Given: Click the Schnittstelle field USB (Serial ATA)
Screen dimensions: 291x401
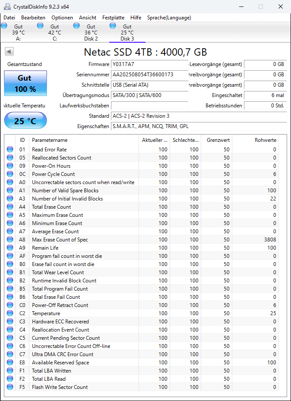Looking at the screenshot, I should (x=149, y=85).
